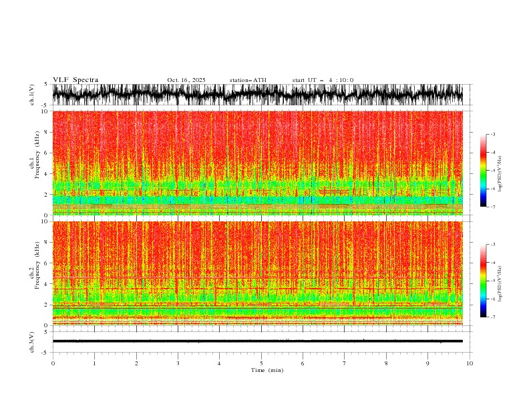Click the "-5" value on the ch.1 colorbar
The image size is (529, 408).
[x=493, y=171]
